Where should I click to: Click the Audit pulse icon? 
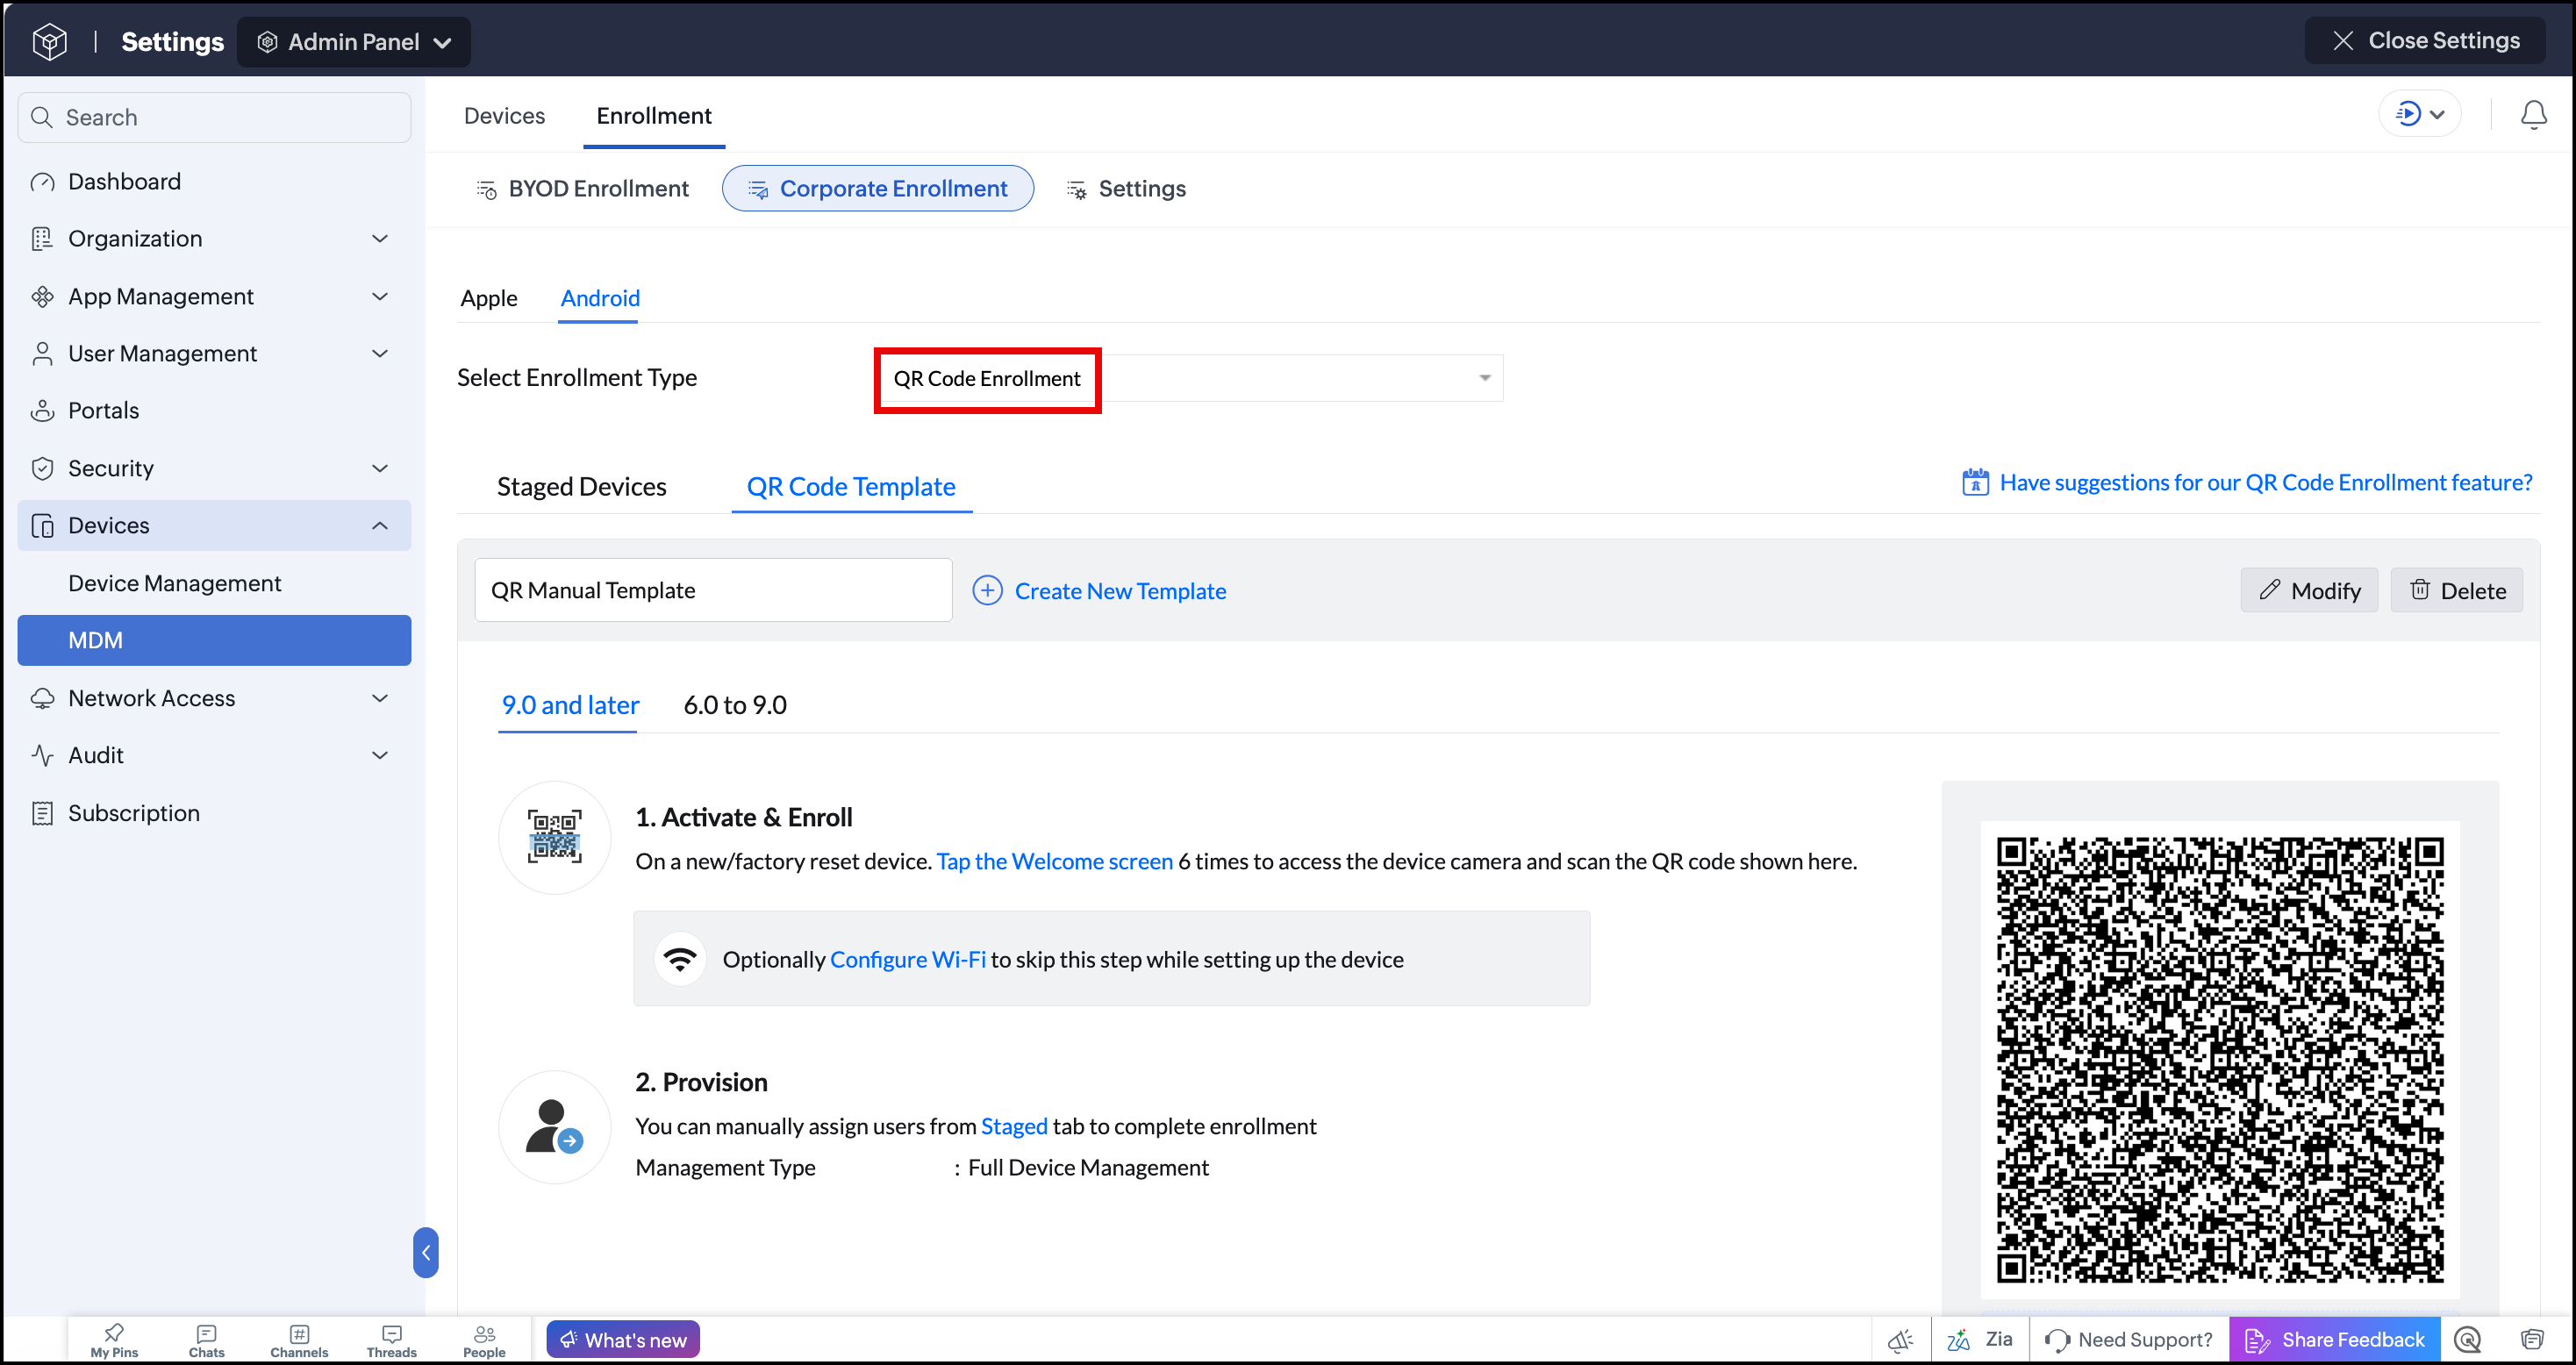pyautogui.click(x=42, y=755)
